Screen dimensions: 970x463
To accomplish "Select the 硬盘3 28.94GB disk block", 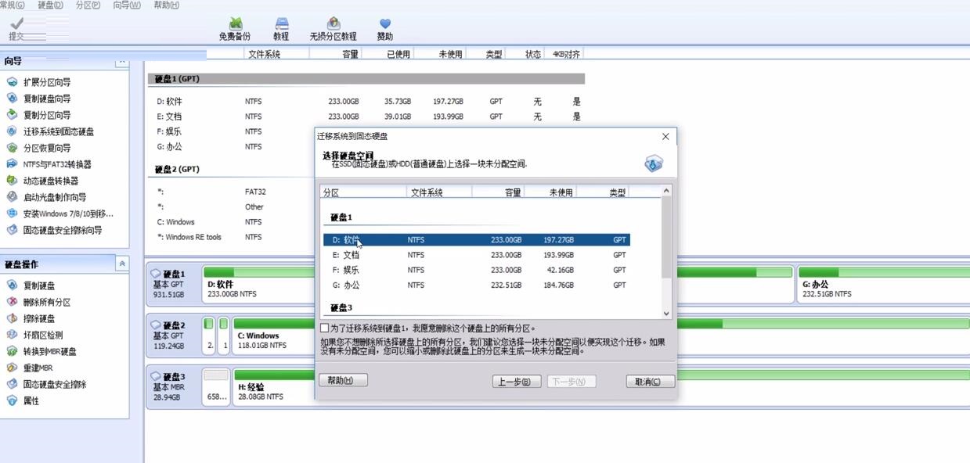I will coord(172,386).
